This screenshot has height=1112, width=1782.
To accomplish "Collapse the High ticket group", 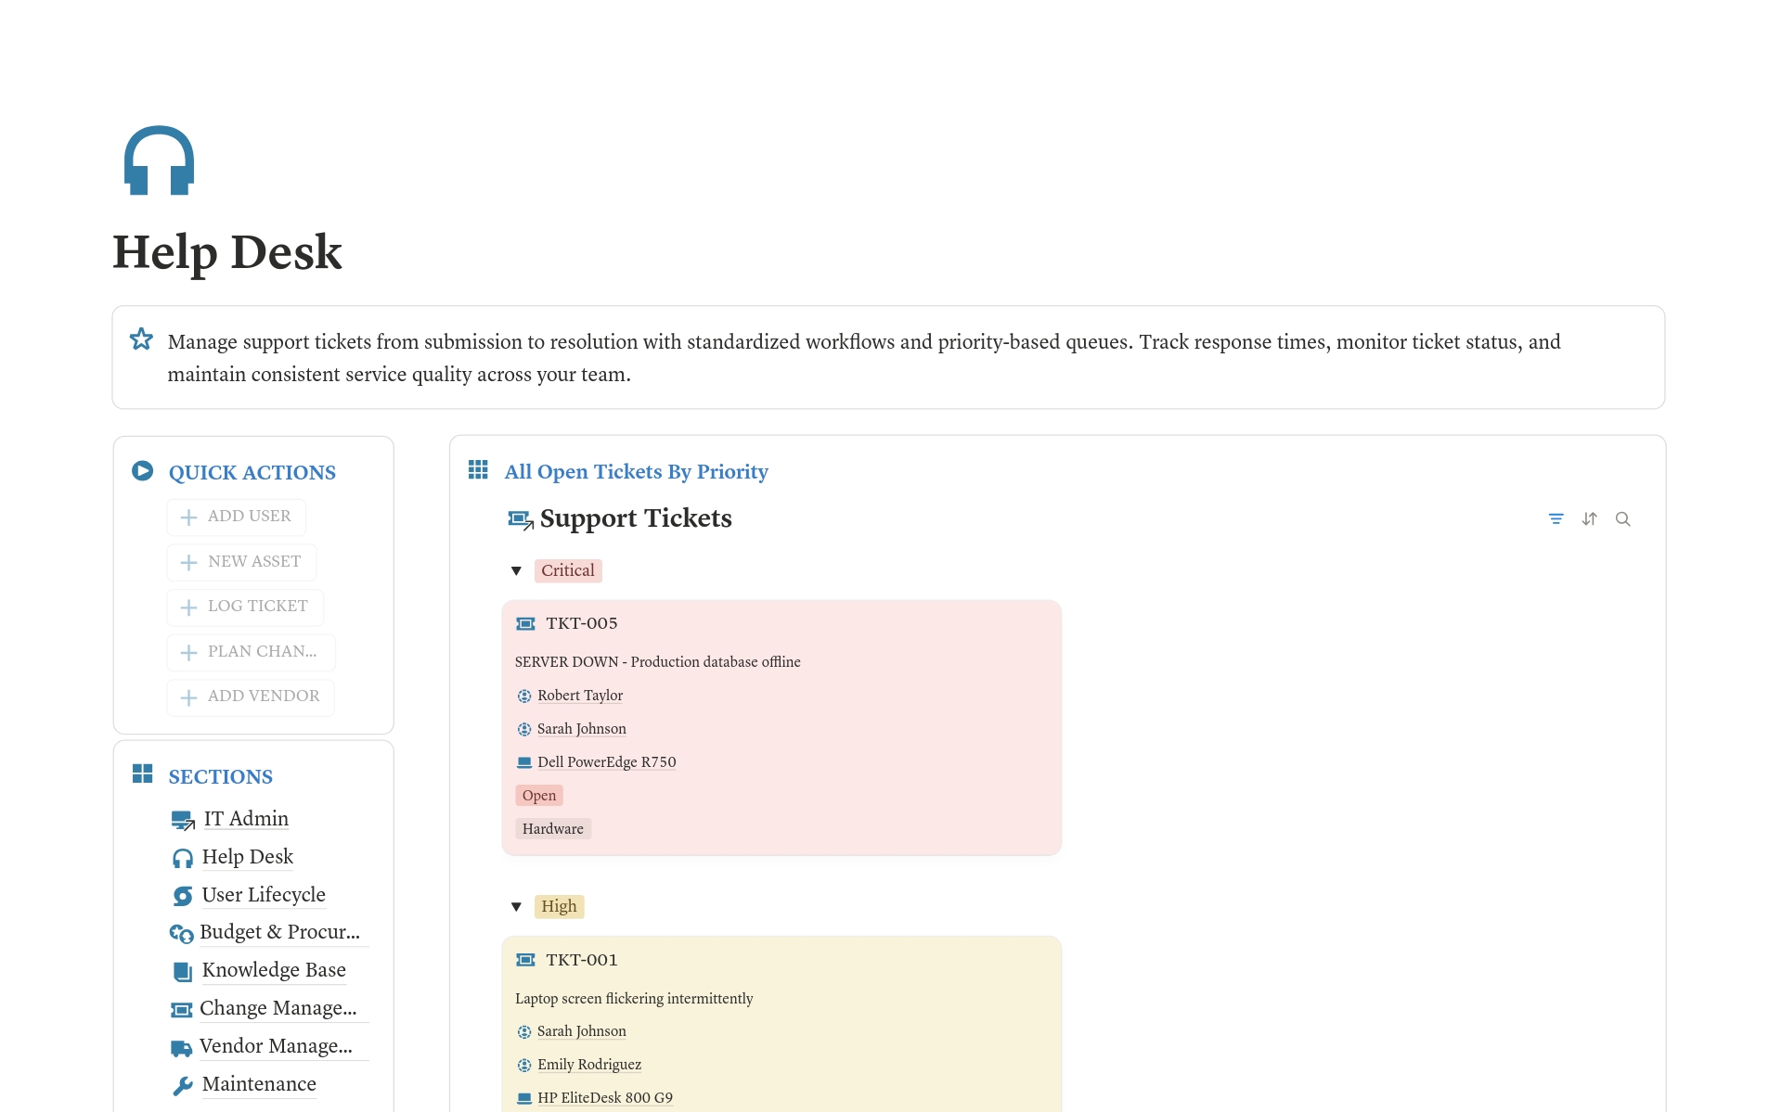I will 516,906.
